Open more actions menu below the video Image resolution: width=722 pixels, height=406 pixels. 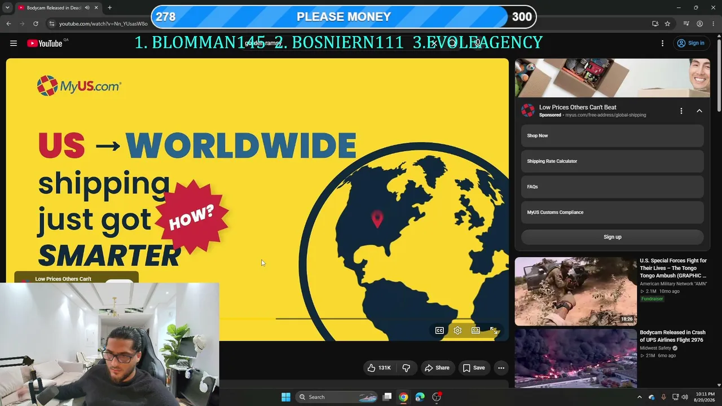point(501,368)
